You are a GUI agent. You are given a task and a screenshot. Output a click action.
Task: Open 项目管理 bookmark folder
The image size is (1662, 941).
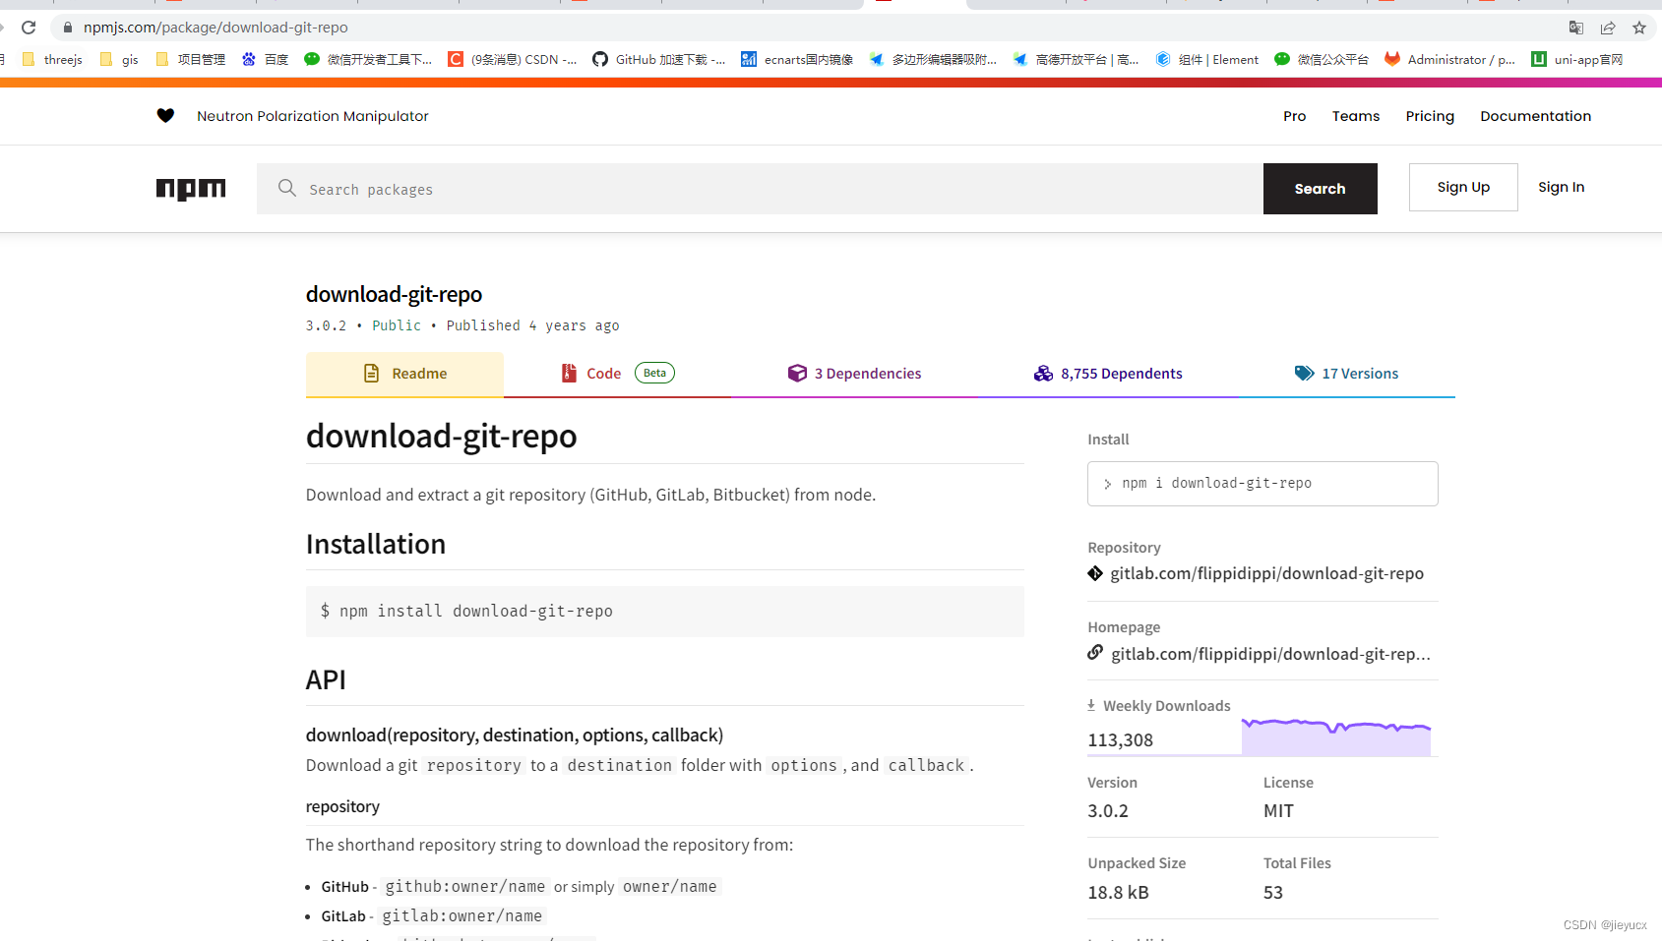point(191,59)
